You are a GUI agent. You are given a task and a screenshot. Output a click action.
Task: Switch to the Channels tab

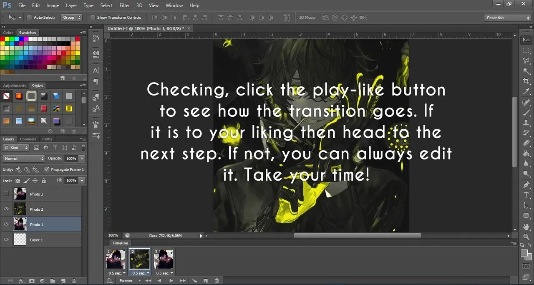click(28, 139)
